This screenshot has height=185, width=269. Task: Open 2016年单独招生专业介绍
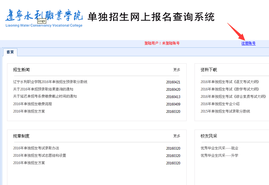pos(220,104)
